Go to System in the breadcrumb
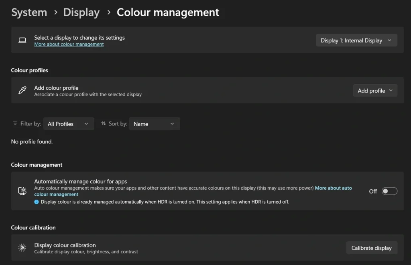The width and height of the screenshot is (411, 265). 29,12
